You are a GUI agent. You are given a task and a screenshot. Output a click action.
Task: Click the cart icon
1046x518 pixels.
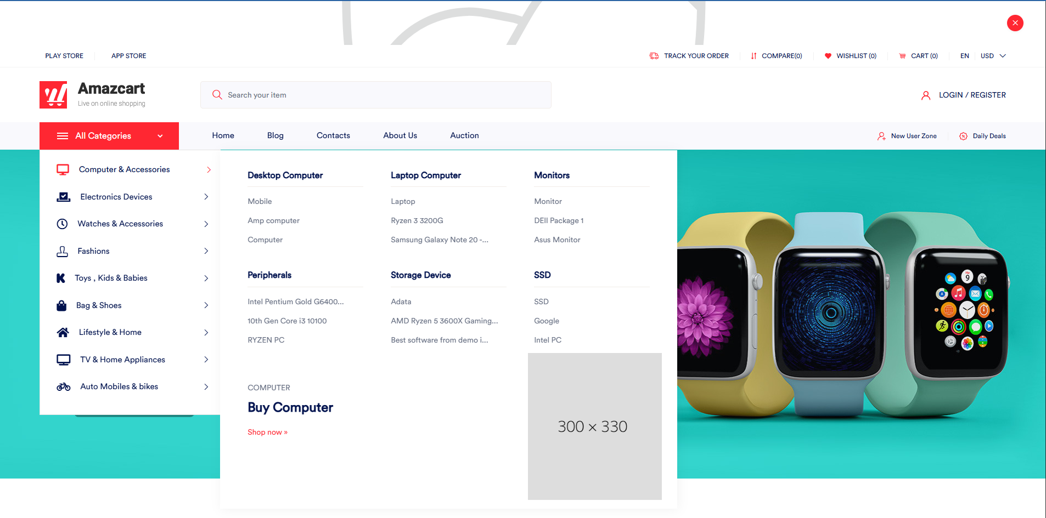pos(902,56)
